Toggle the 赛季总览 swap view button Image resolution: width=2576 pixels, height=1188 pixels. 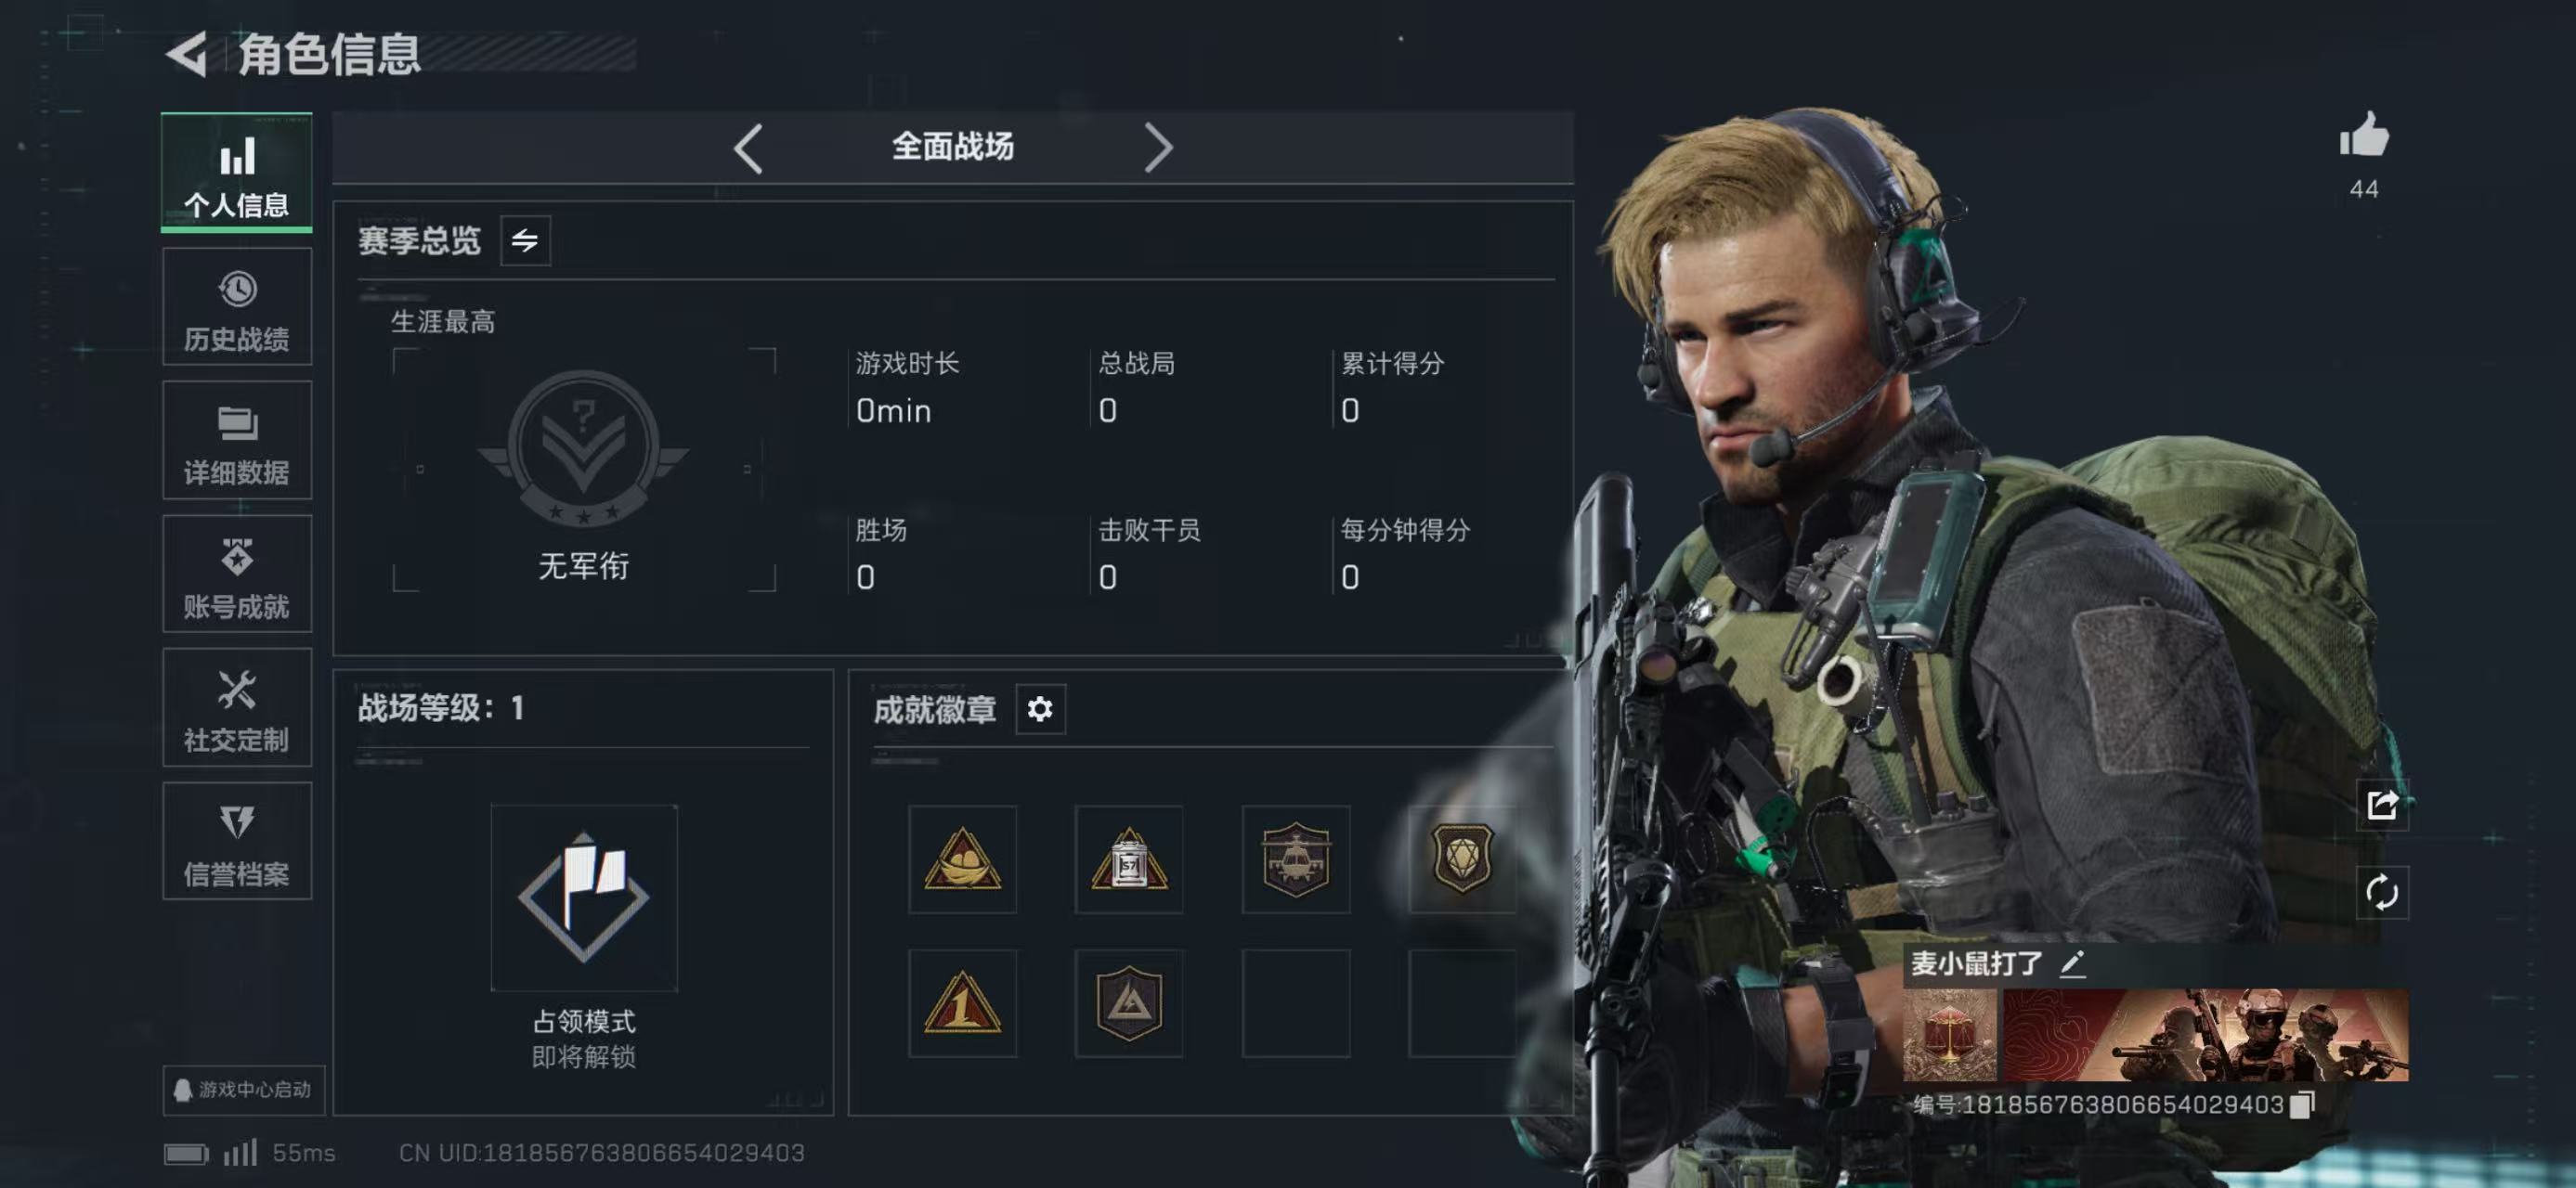pyautogui.click(x=525, y=240)
